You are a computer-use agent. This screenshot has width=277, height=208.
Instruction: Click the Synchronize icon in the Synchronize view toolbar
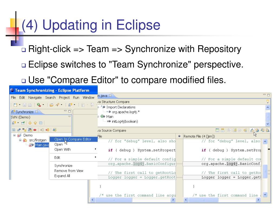point(14,123)
